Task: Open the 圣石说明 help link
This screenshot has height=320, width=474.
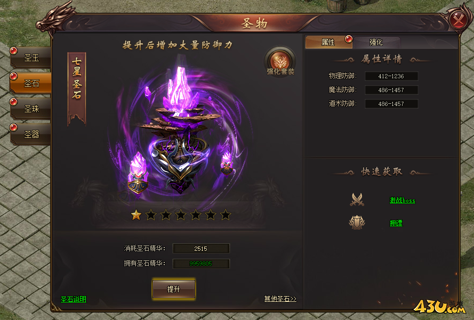Action: click(74, 299)
